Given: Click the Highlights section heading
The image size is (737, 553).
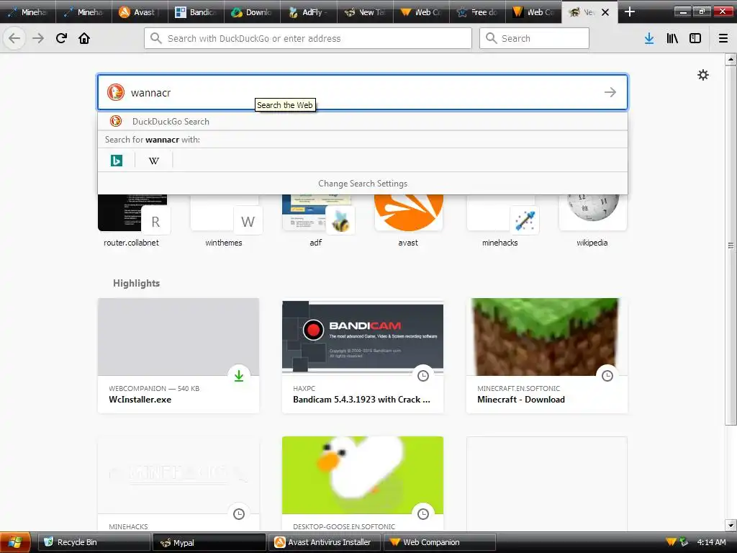Looking at the screenshot, I should [136, 283].
